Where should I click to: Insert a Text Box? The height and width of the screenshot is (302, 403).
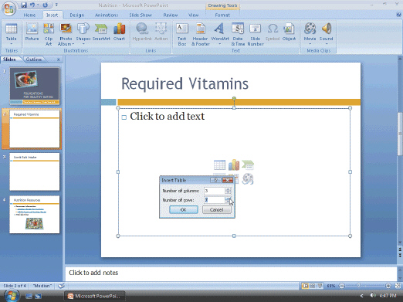pos(182,34)
